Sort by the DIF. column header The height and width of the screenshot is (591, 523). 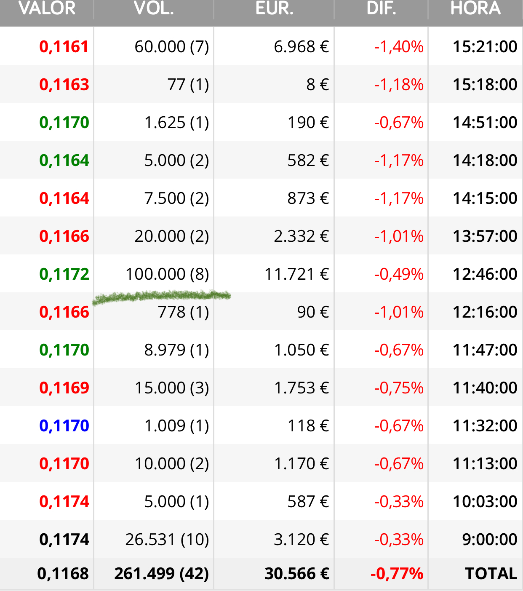click(382, 8)
